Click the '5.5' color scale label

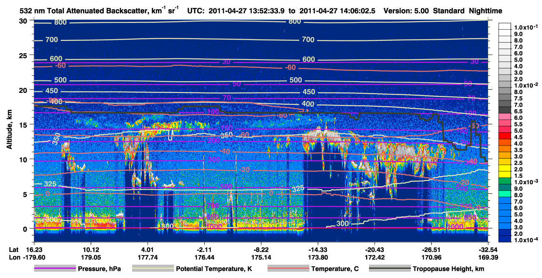pyautogui.click(x=517, y=124)
